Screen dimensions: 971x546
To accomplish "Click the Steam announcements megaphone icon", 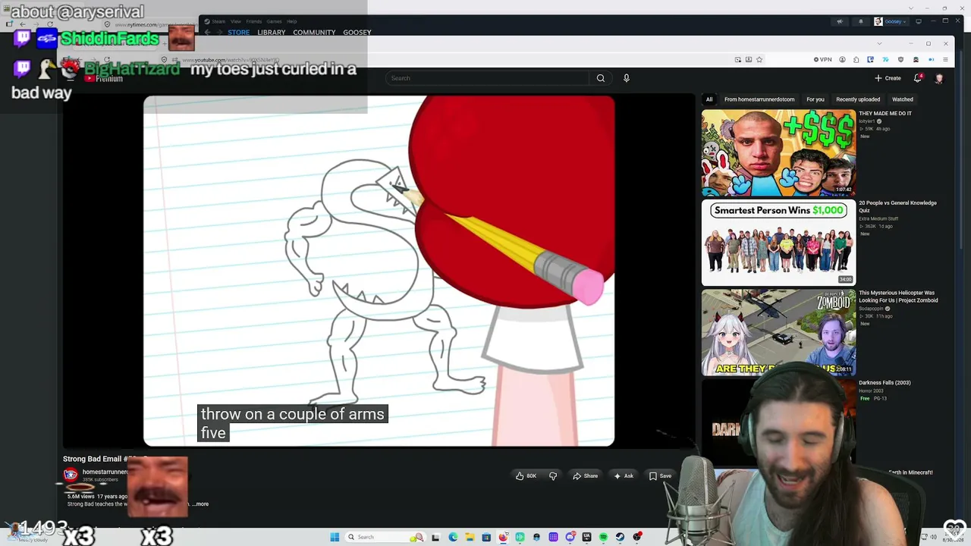I will pos(839,21).
